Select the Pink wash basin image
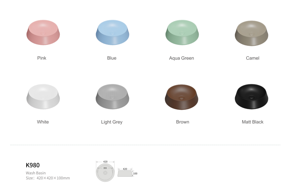 tap(43, 32)
